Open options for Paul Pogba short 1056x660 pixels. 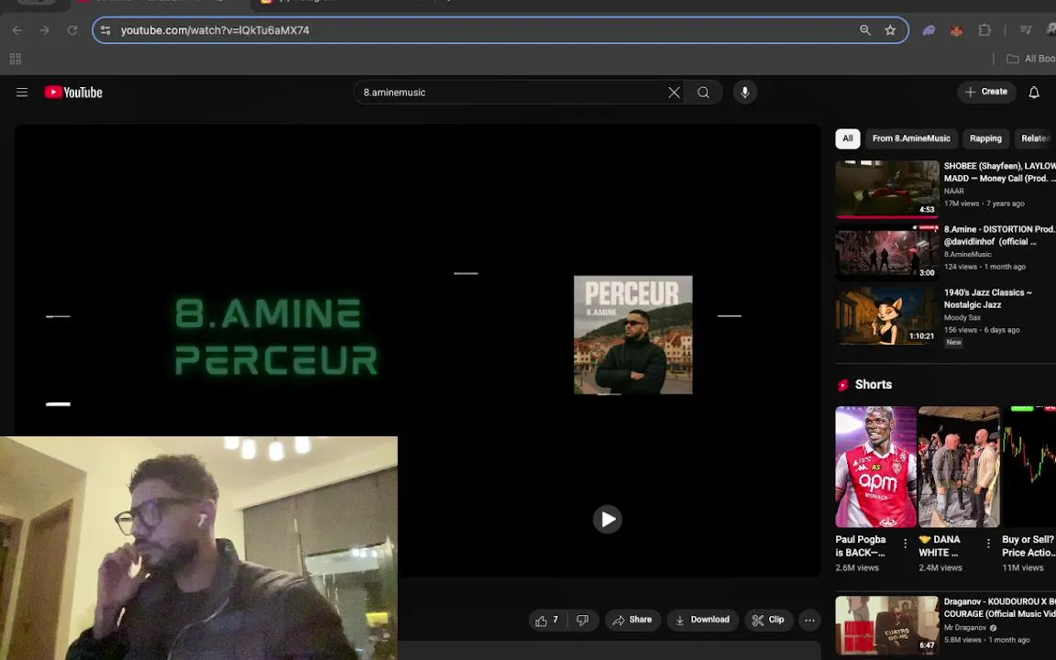[x=905, y=544]
